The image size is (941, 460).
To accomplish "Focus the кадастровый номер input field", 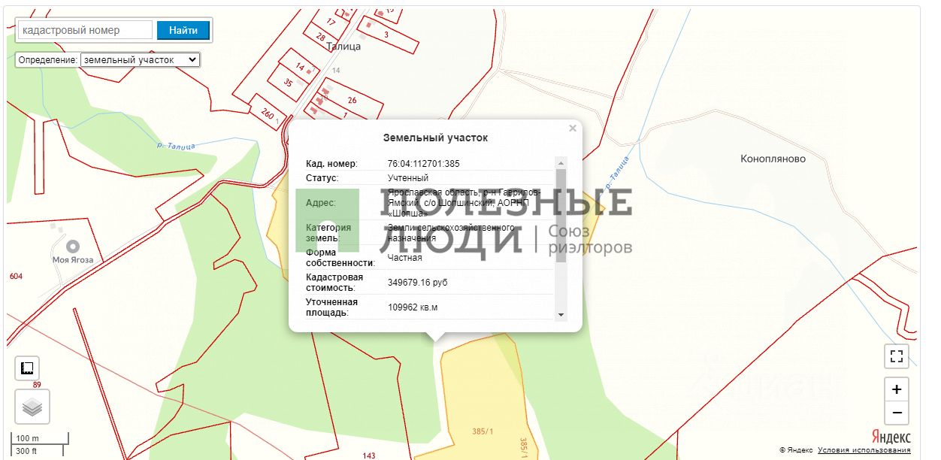I will 86,30.
